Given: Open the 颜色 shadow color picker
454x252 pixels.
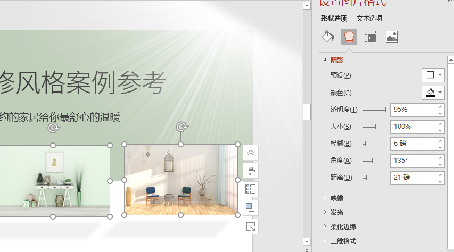Looking at the screenshot, I should (433, 93).
